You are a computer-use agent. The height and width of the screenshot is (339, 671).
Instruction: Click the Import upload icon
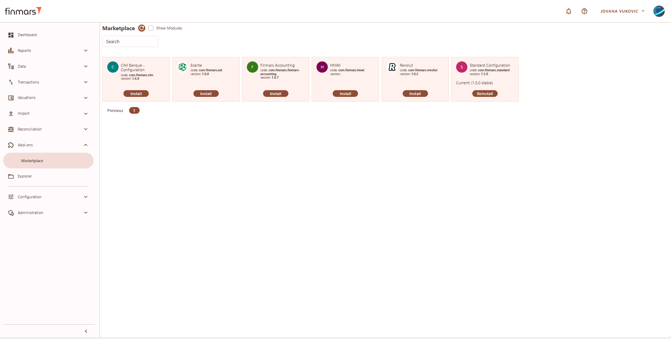tap(11, 113)
